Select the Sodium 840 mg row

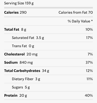click(48, 62)
